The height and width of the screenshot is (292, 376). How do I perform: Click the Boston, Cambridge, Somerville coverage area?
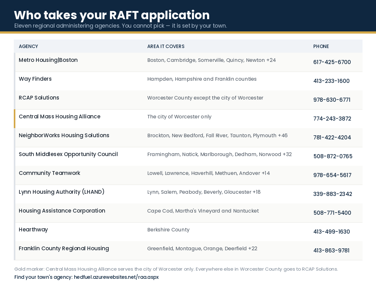click(211, 60)
